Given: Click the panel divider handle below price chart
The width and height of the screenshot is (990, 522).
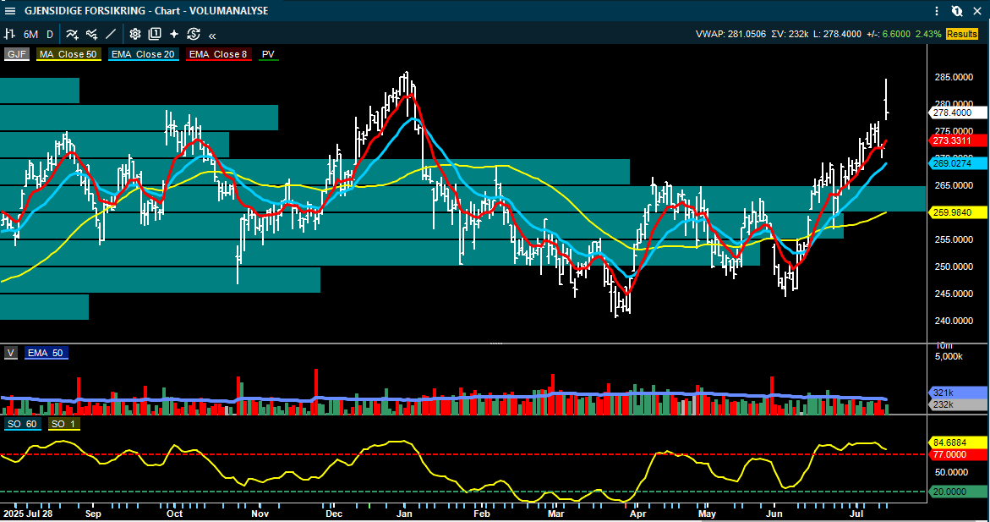Looking at the screenshot, I should (496, 343).
